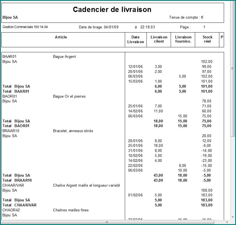The image size is (236, 225).
Task: Click 'Total BRAAR10' row label
Action: coord(17,181)
